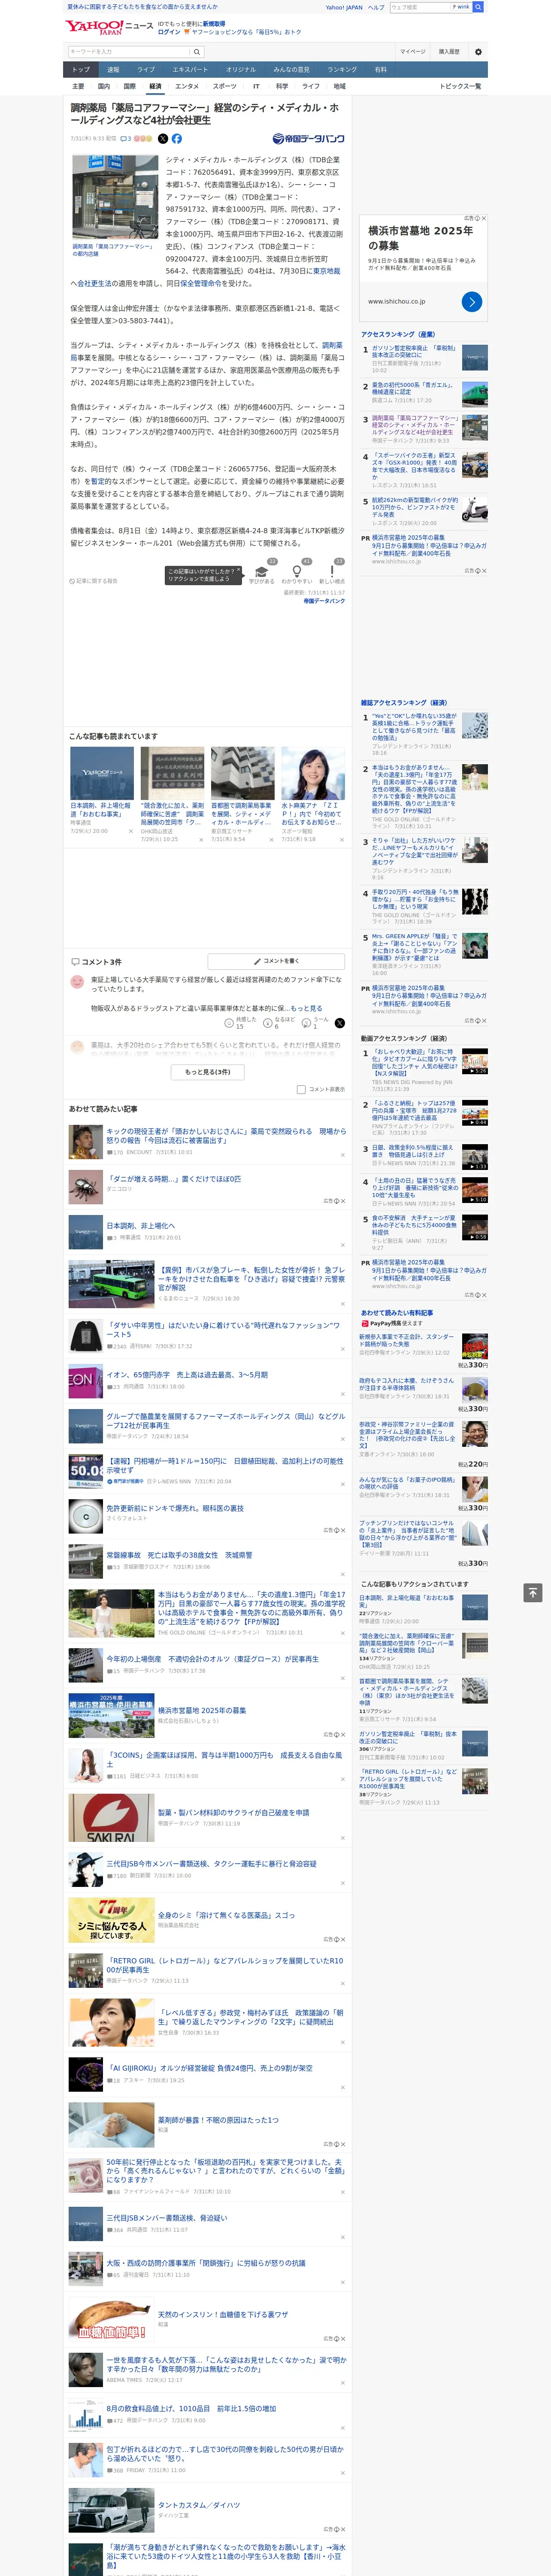Open the トップ navigation tab
551x2576 pixels.
pos(81,69)
